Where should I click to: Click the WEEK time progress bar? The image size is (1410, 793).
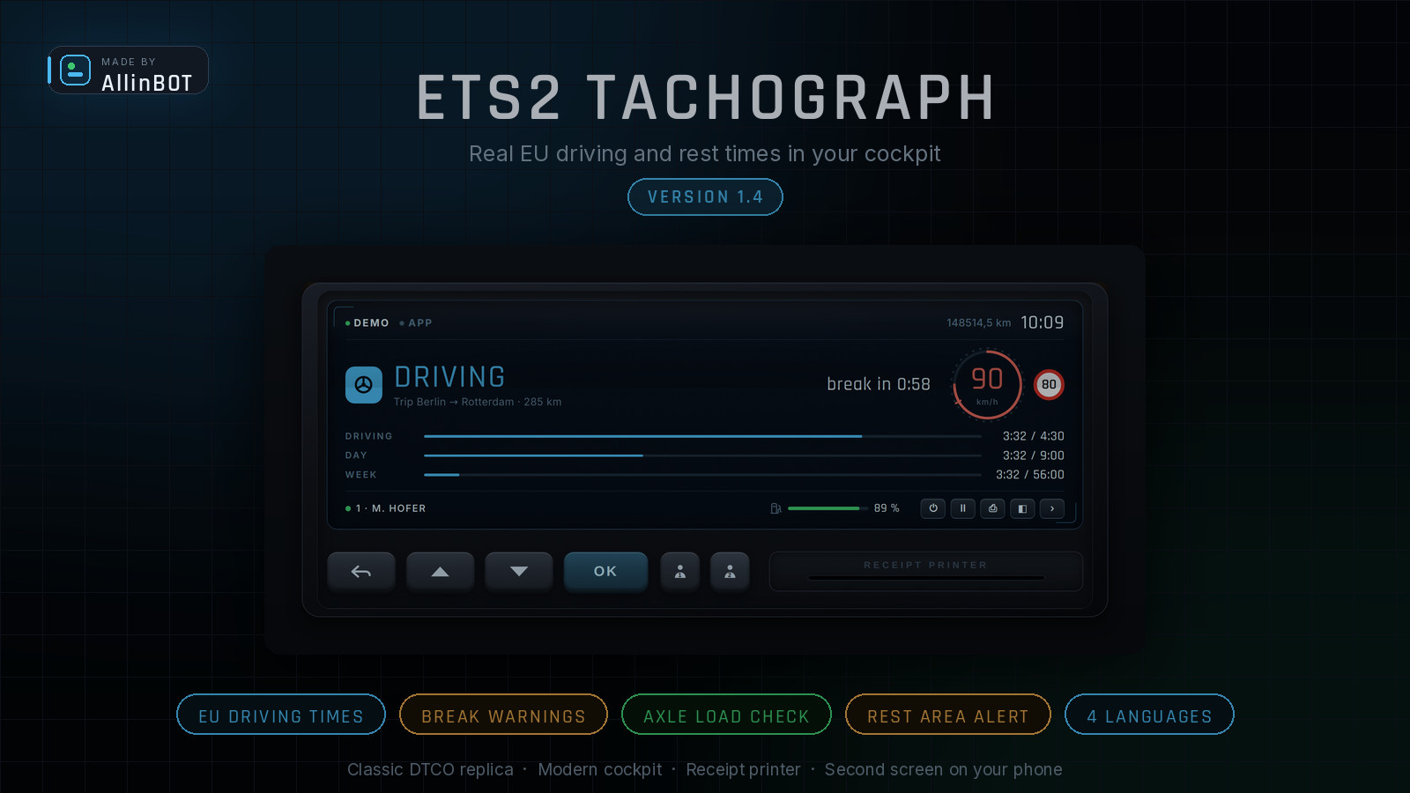click(702, 475)
